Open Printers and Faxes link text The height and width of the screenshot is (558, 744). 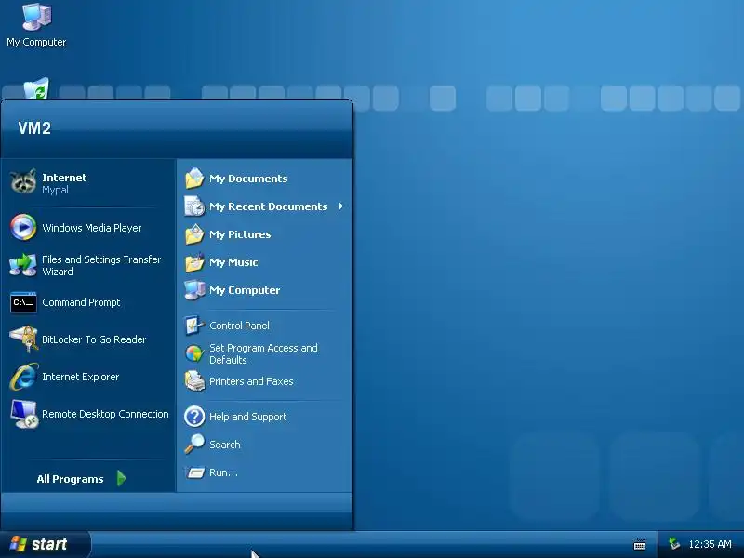(x=251, y=381)
